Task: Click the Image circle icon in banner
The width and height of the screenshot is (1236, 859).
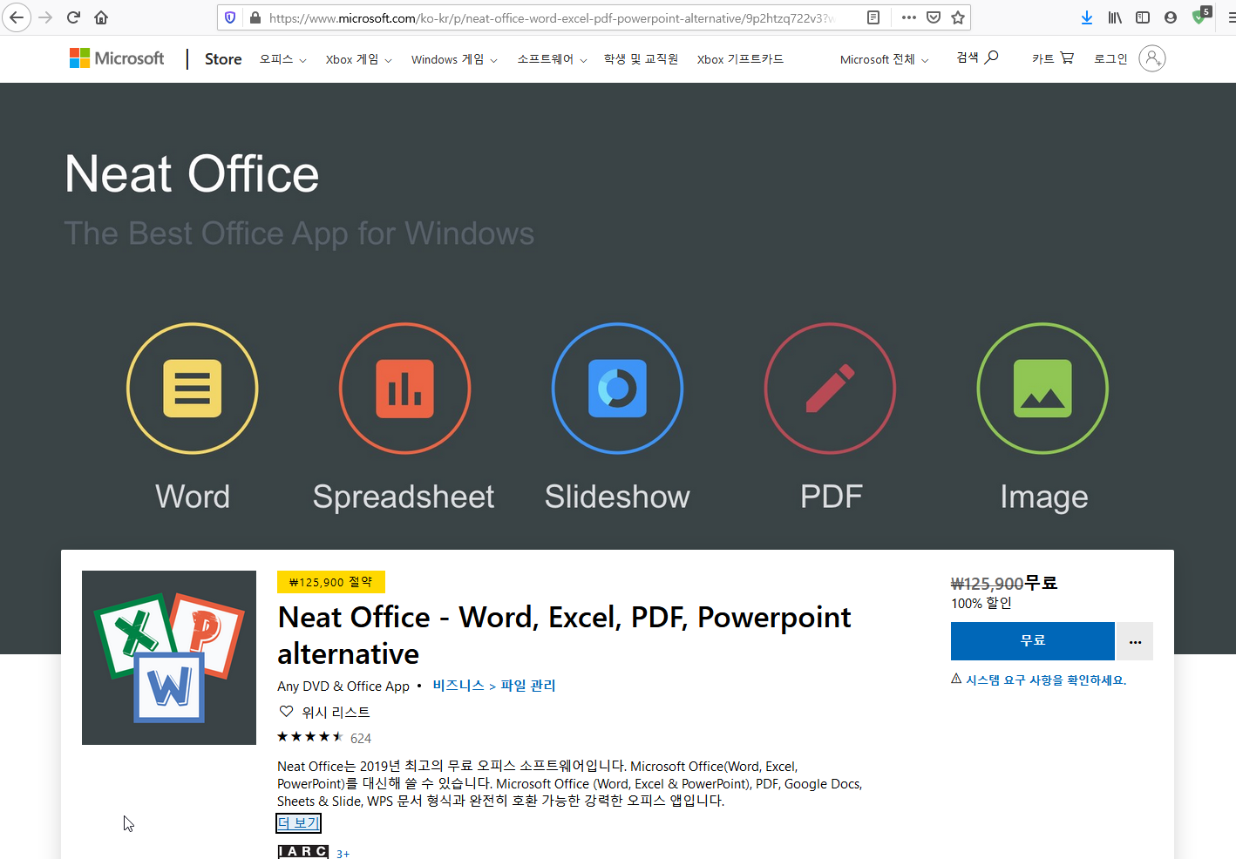Action: click(x=1043, y=389)
